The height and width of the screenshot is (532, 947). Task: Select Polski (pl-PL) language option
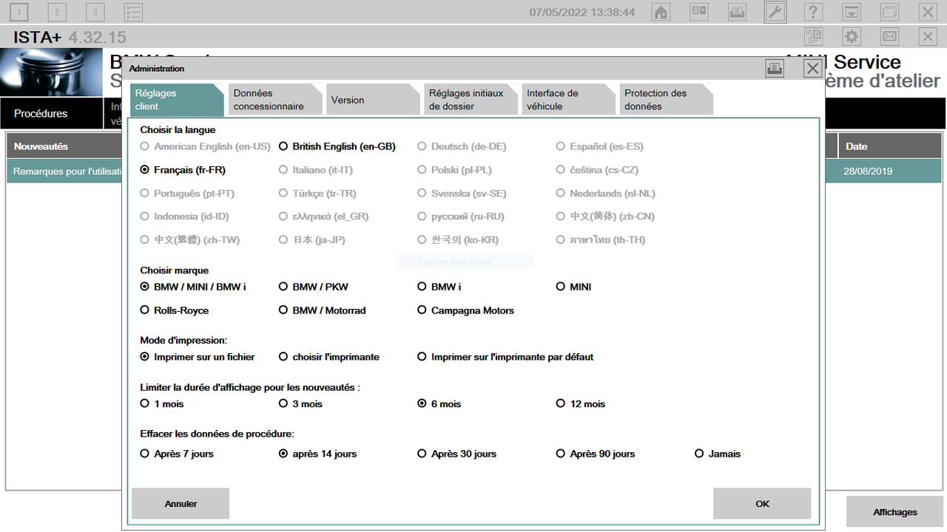click(x=455, y=170)
